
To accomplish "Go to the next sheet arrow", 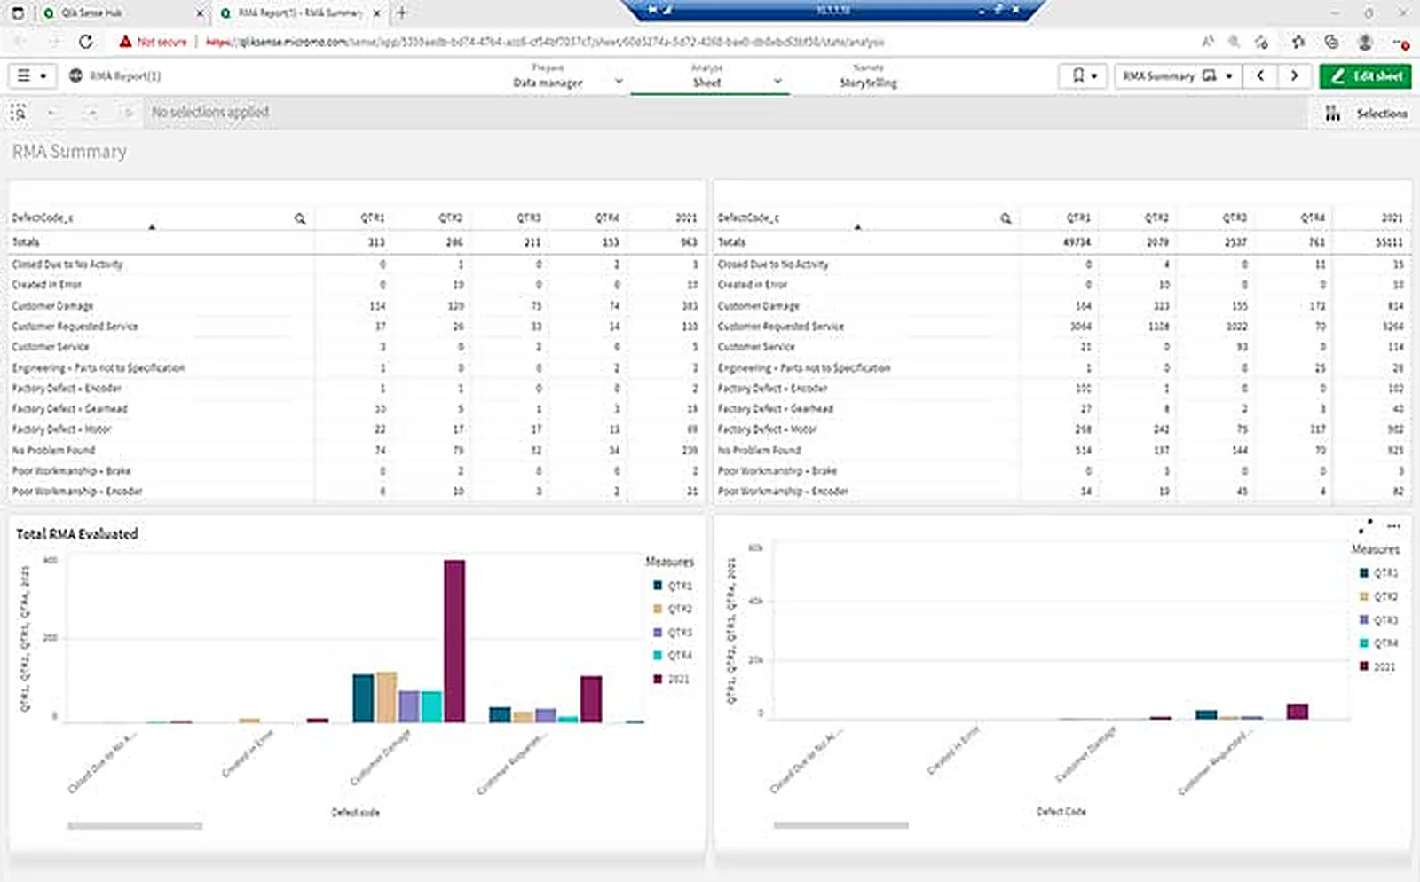I will 1294,76.
